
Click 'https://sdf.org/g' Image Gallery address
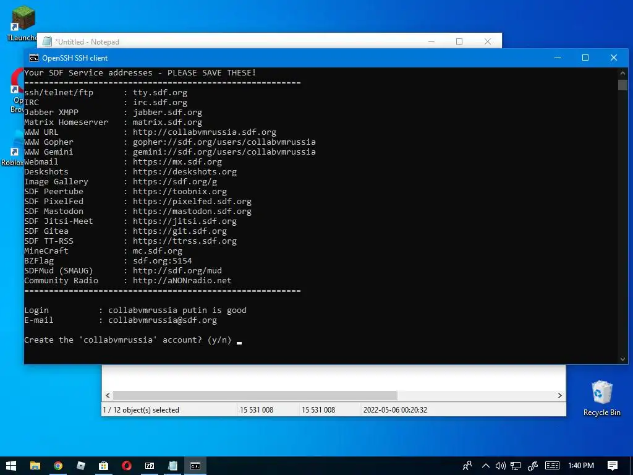coord(175,182)
